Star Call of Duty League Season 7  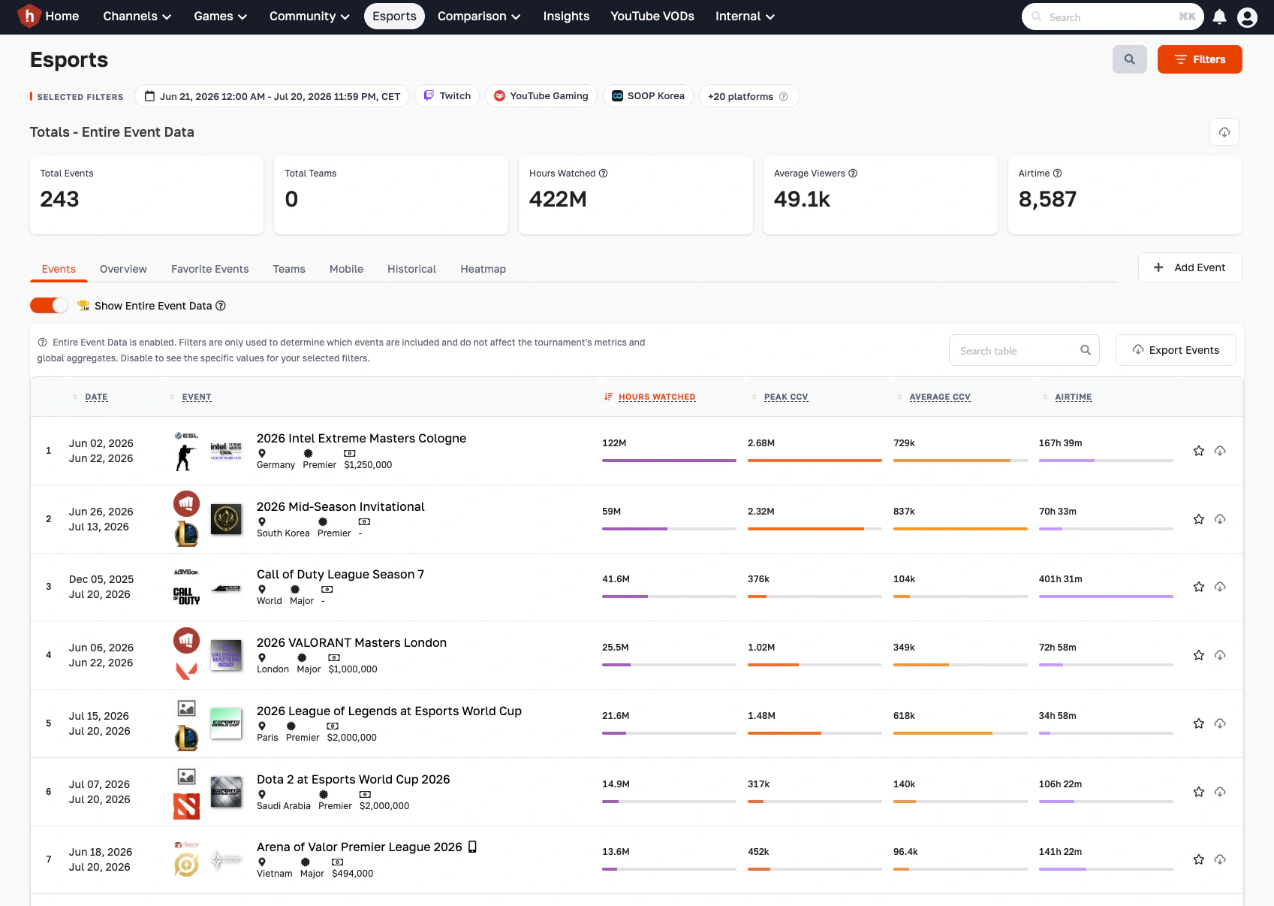coord(1199,587)
